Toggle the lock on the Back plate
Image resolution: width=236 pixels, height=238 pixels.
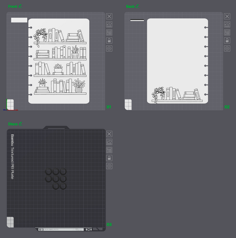point(227,40)
